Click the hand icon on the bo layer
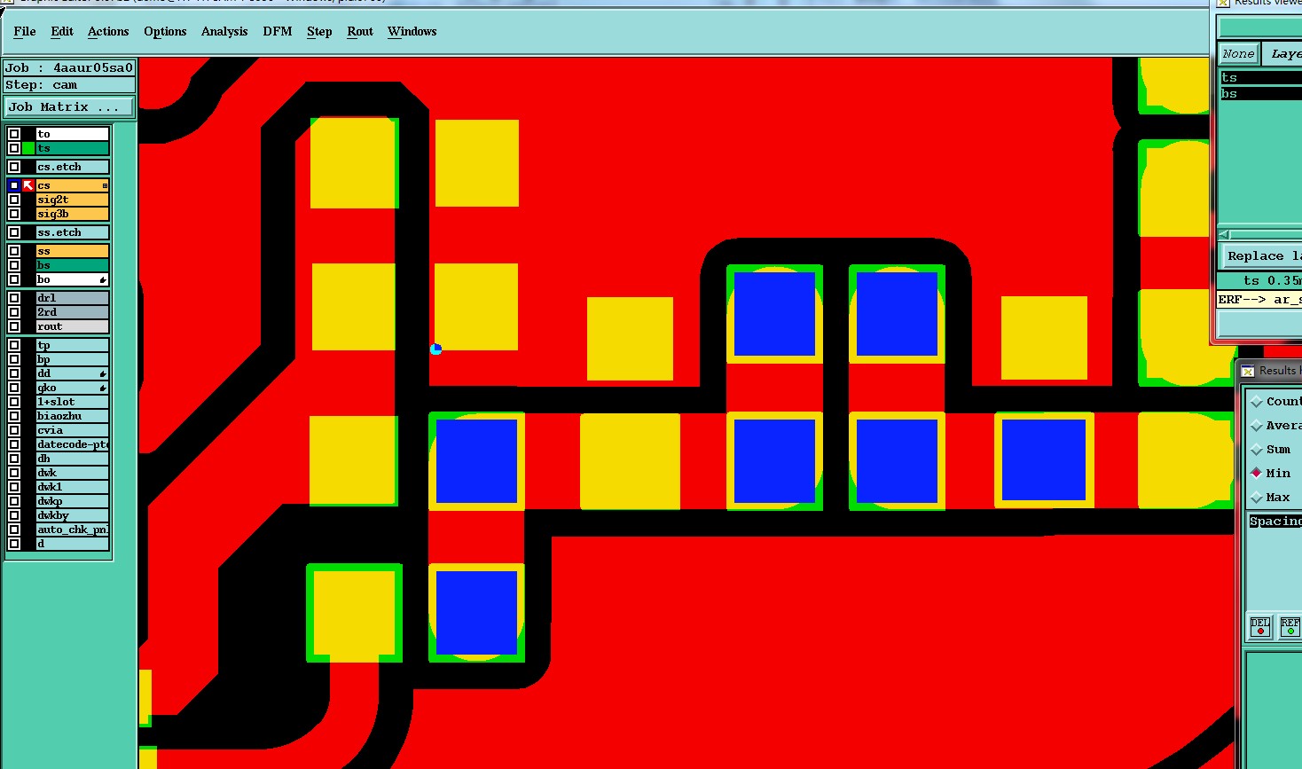The width and height of the screenshot is (1302, 769). (103, 279)
